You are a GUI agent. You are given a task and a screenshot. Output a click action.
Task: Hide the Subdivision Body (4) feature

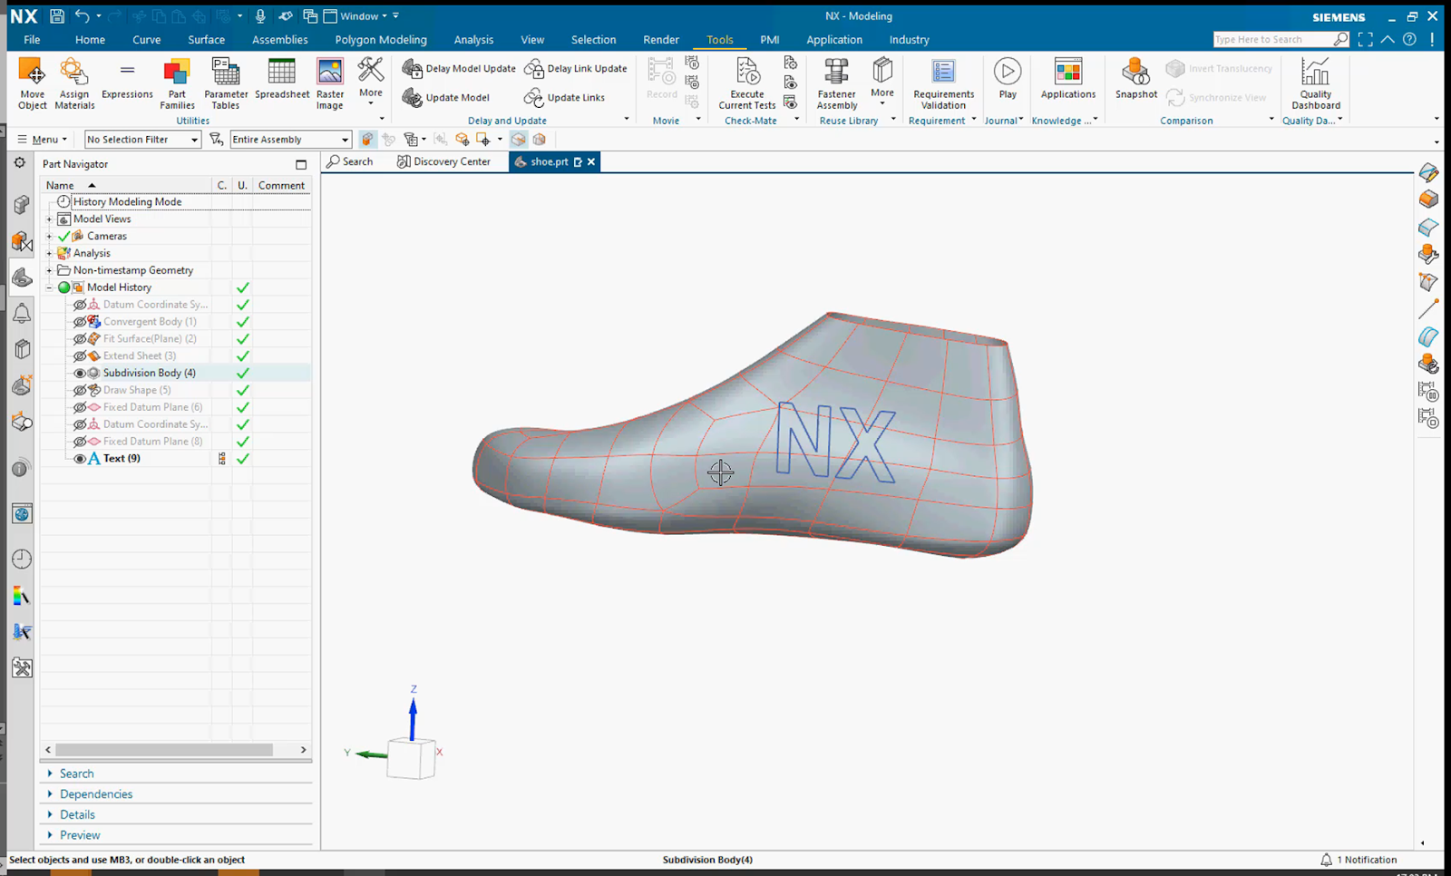pyautogui.click(x=80, y=374)
